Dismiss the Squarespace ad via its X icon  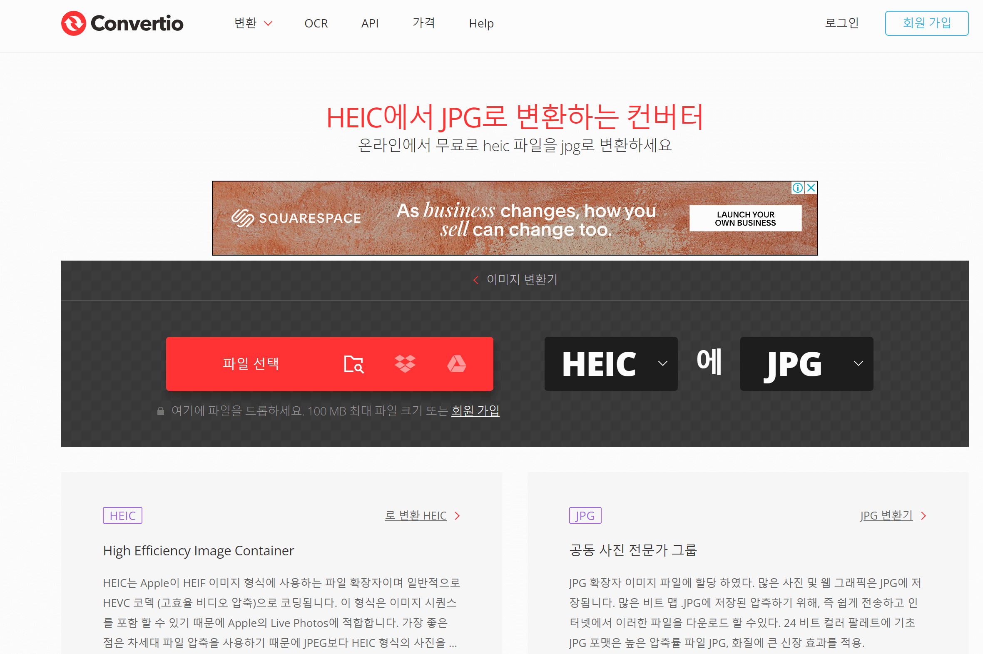click(810, 188)
